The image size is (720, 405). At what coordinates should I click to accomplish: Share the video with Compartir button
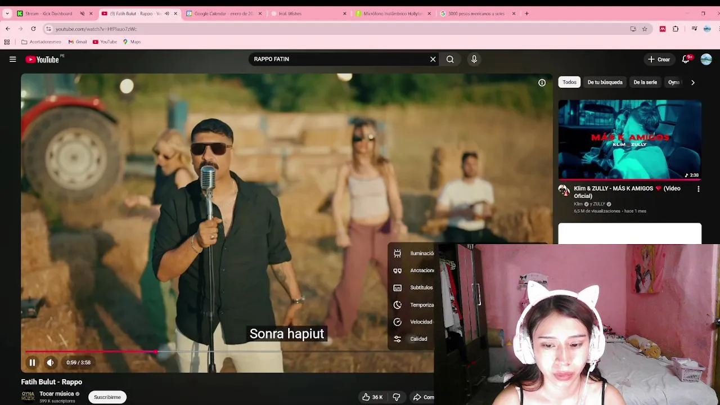423,397
